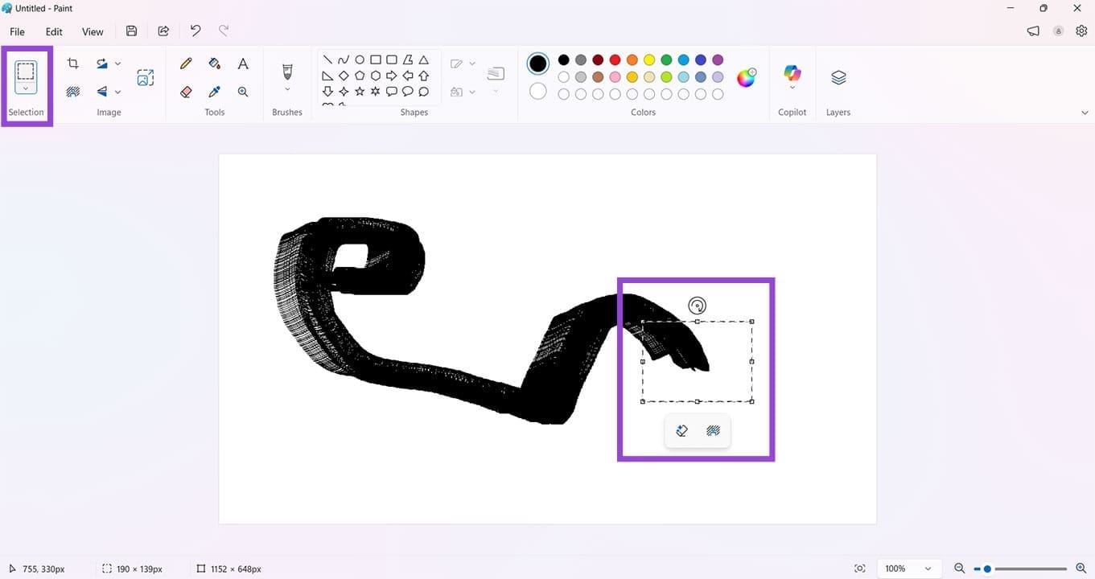Open the Edit menu
The image size is (1095, 579).
(x=53, y=31)
